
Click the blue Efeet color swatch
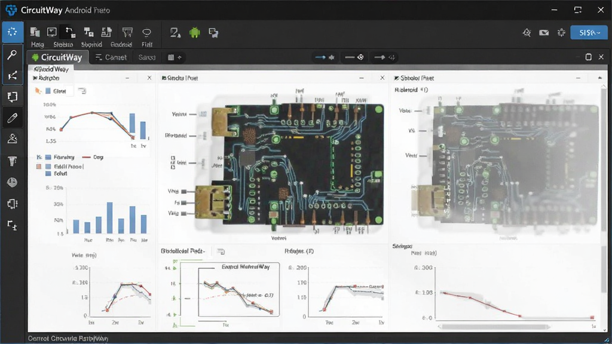48,91
